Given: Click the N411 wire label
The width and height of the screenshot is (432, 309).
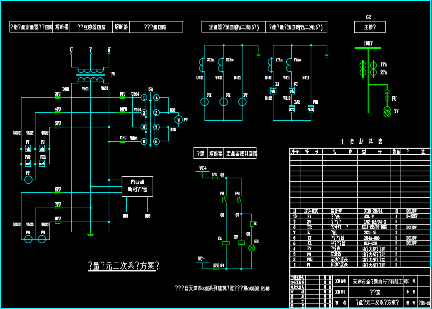Looking at the screenshot, I should point(305,78).
